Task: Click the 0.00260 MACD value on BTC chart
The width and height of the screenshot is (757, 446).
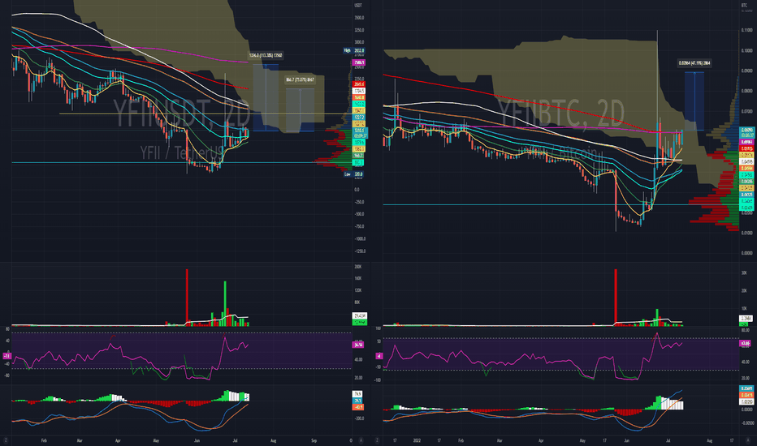Action: click(x=746, y=401)
